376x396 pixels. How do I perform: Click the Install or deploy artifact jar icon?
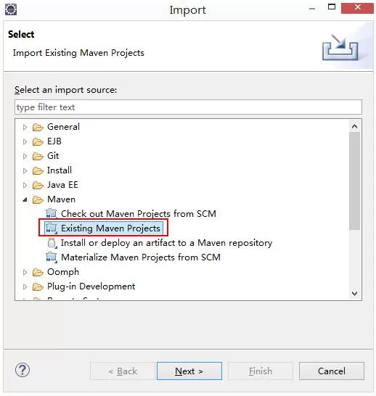point(52,243)
